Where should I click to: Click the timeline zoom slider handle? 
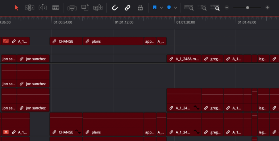(x=247, y=8)
